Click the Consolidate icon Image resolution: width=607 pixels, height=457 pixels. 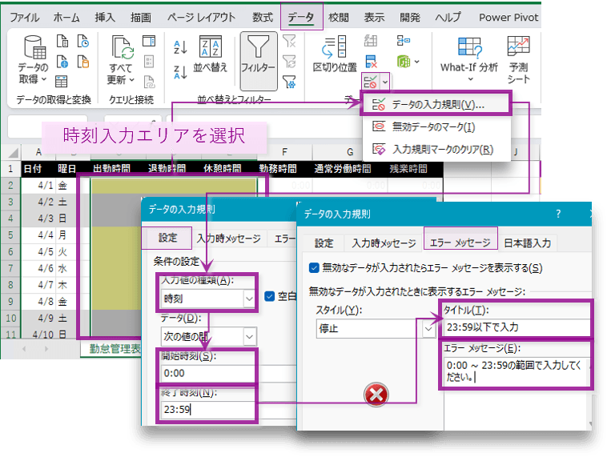[404, 40]
